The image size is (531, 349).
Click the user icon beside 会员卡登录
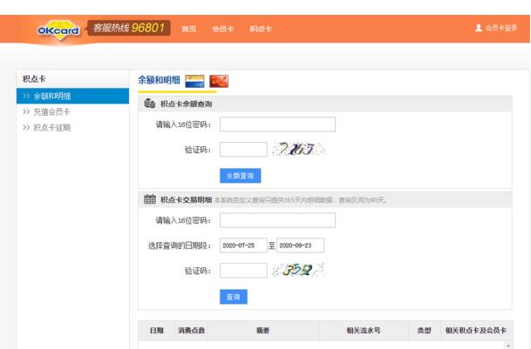point(479,28)
